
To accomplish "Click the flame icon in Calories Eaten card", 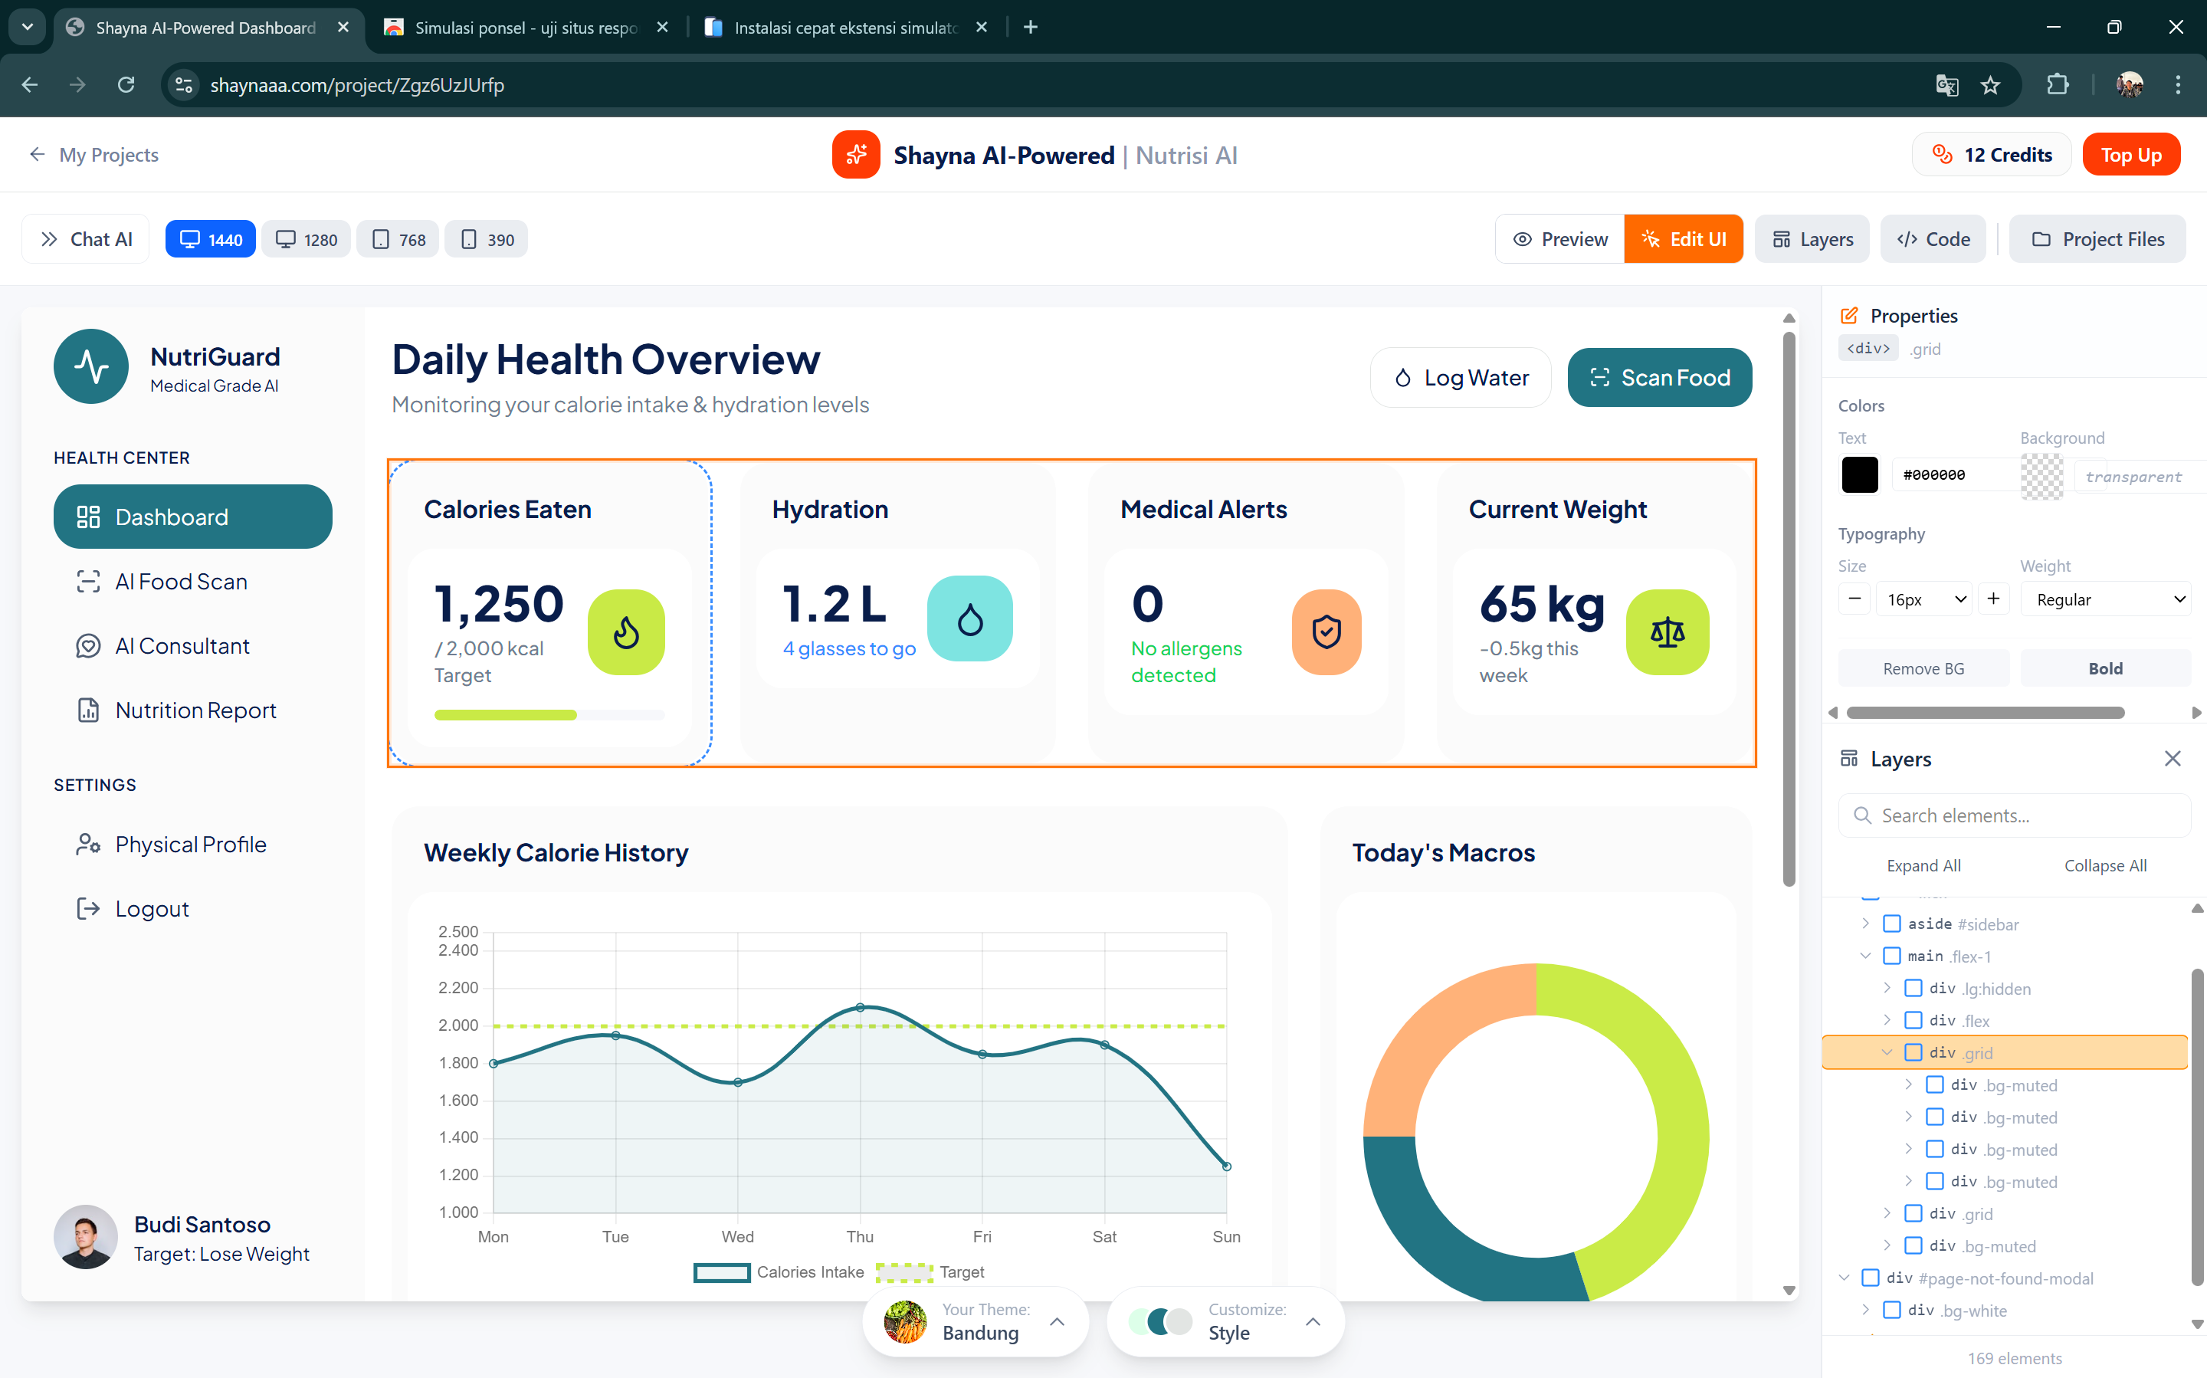I will coord(626,632).
